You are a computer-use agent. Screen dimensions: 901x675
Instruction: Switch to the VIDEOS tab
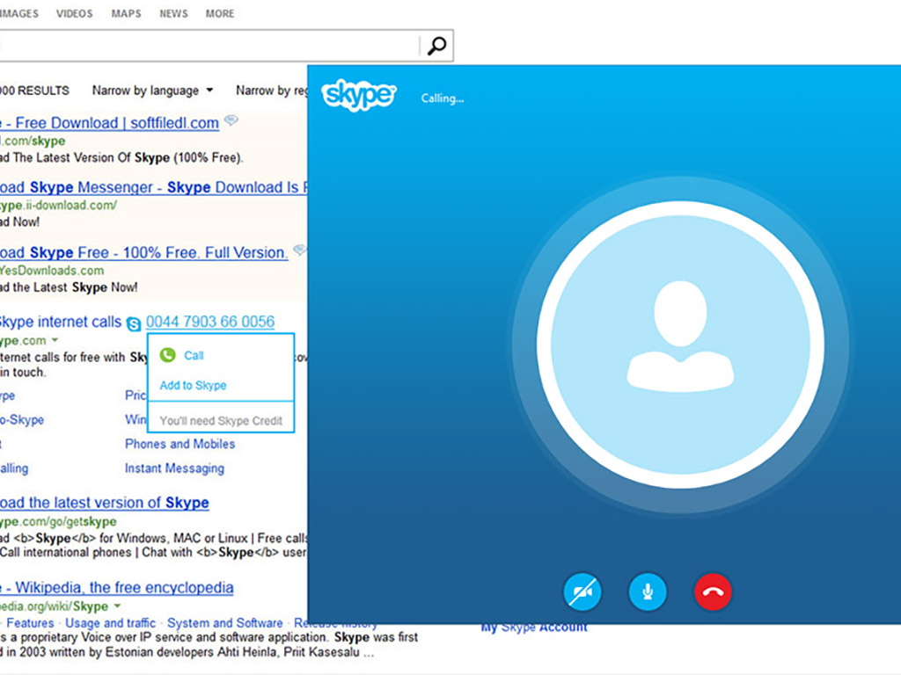tap(74, 13)
